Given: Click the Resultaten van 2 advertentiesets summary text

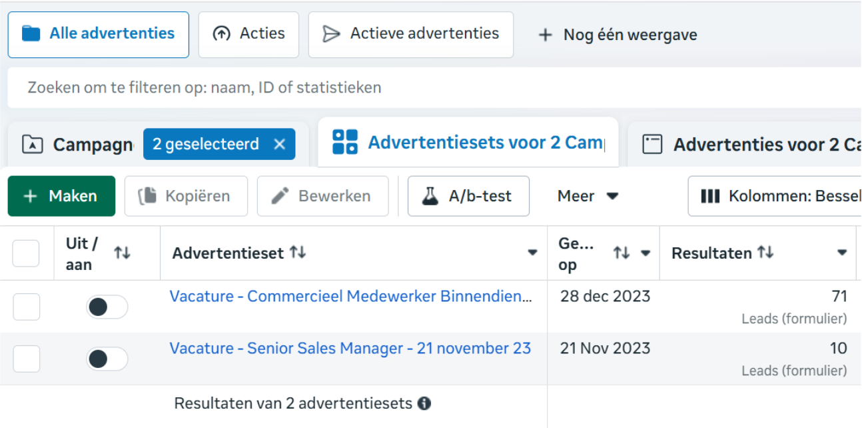Looking at the screenshot, I should (x=293, y=403).
